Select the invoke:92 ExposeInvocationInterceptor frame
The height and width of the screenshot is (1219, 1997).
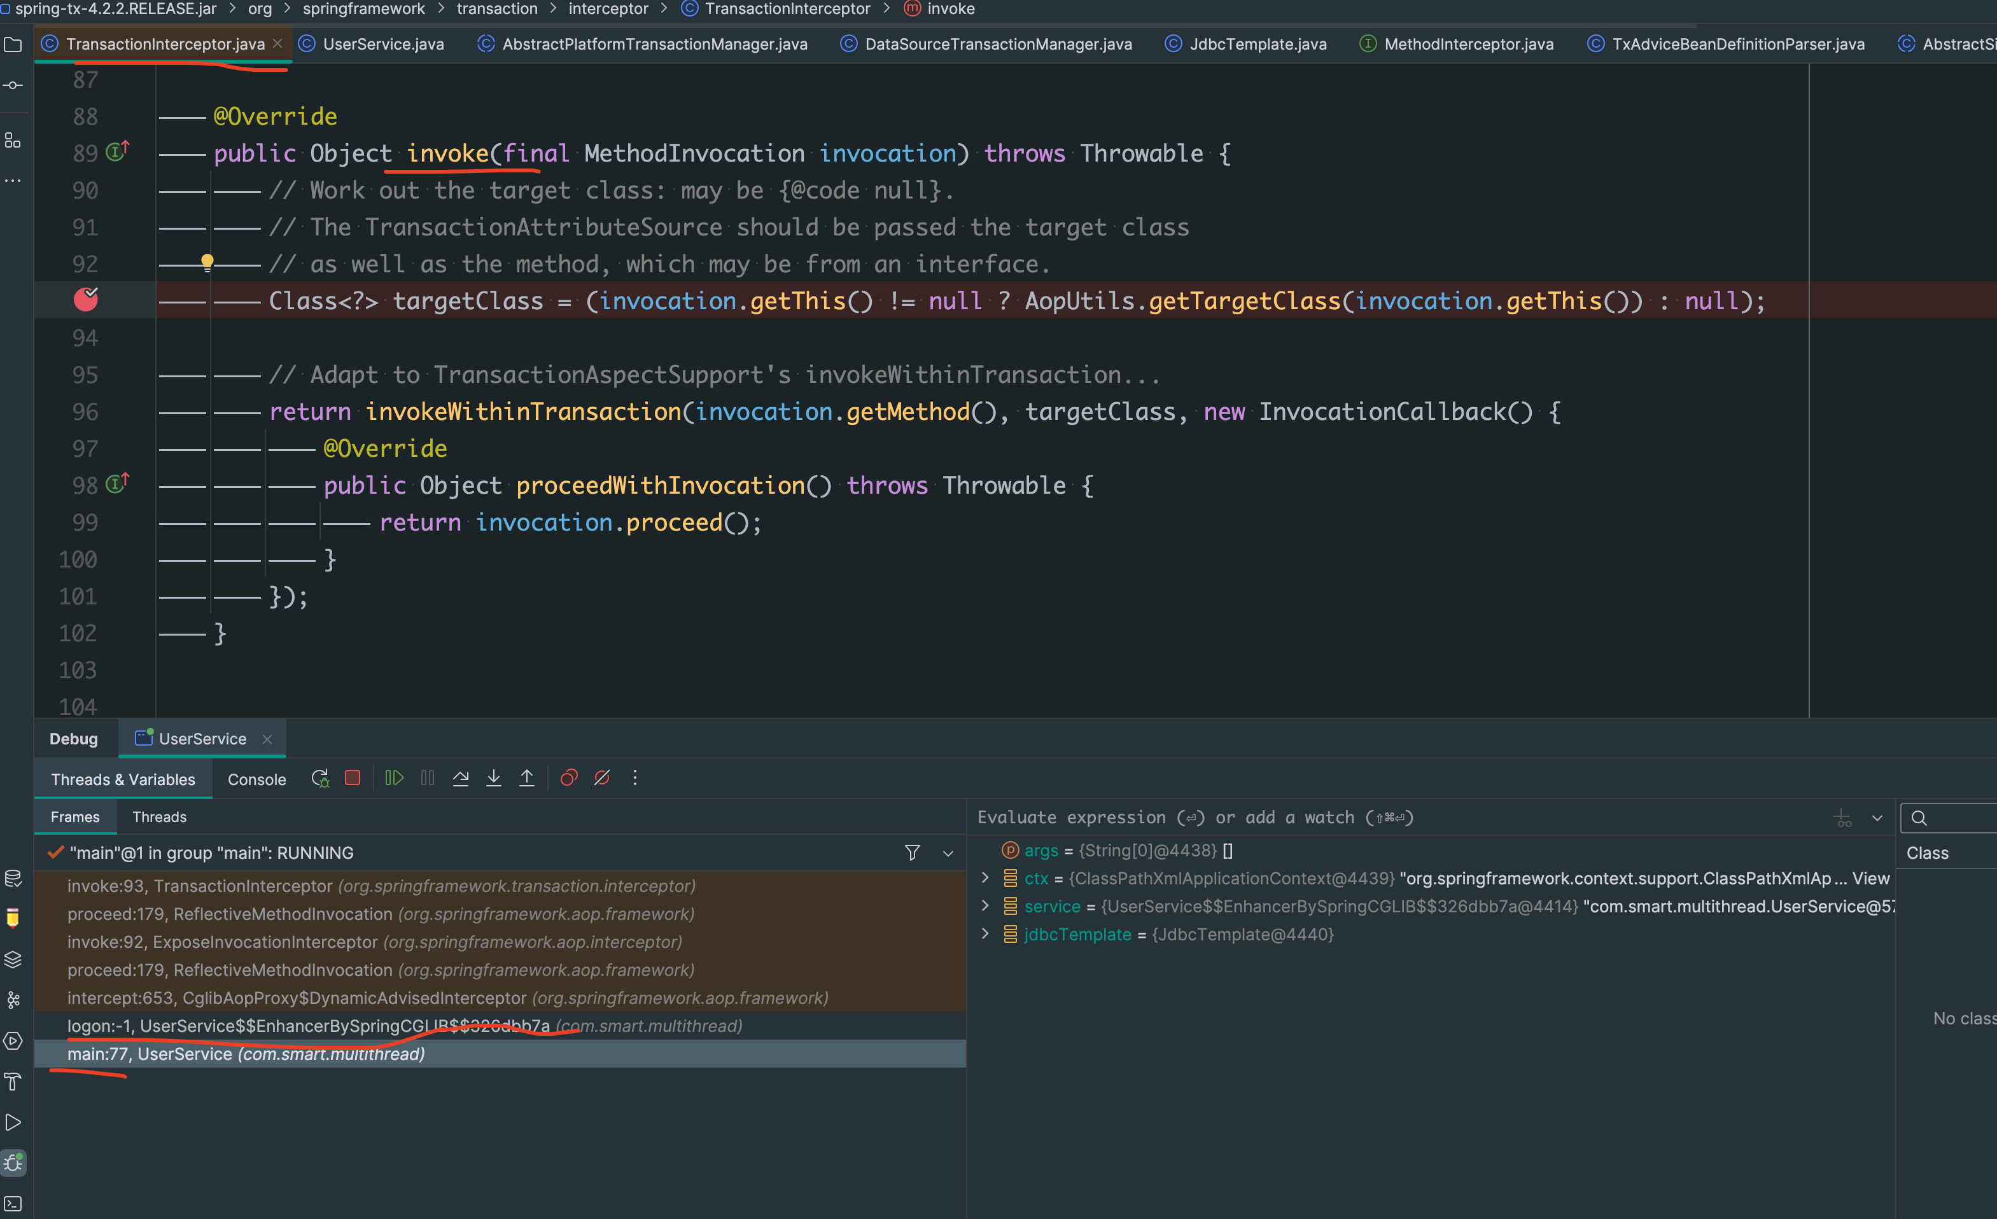[500, 942]
